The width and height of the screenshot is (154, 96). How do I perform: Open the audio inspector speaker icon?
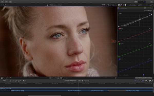coord(123,5)
